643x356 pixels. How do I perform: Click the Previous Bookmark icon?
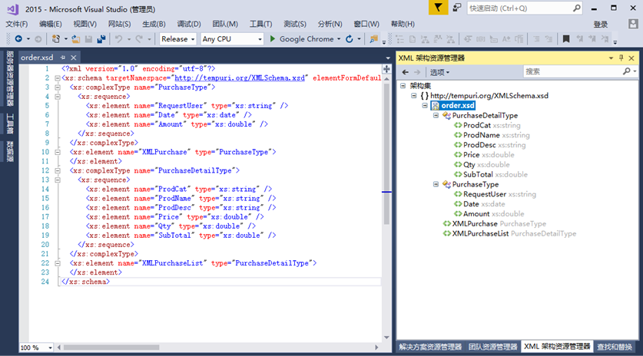[579, 39]
